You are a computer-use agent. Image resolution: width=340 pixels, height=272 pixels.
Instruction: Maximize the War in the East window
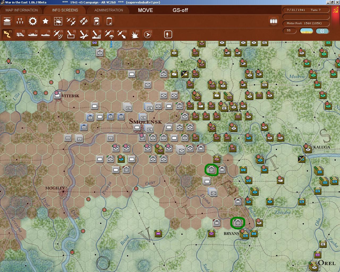pos(333,2)
